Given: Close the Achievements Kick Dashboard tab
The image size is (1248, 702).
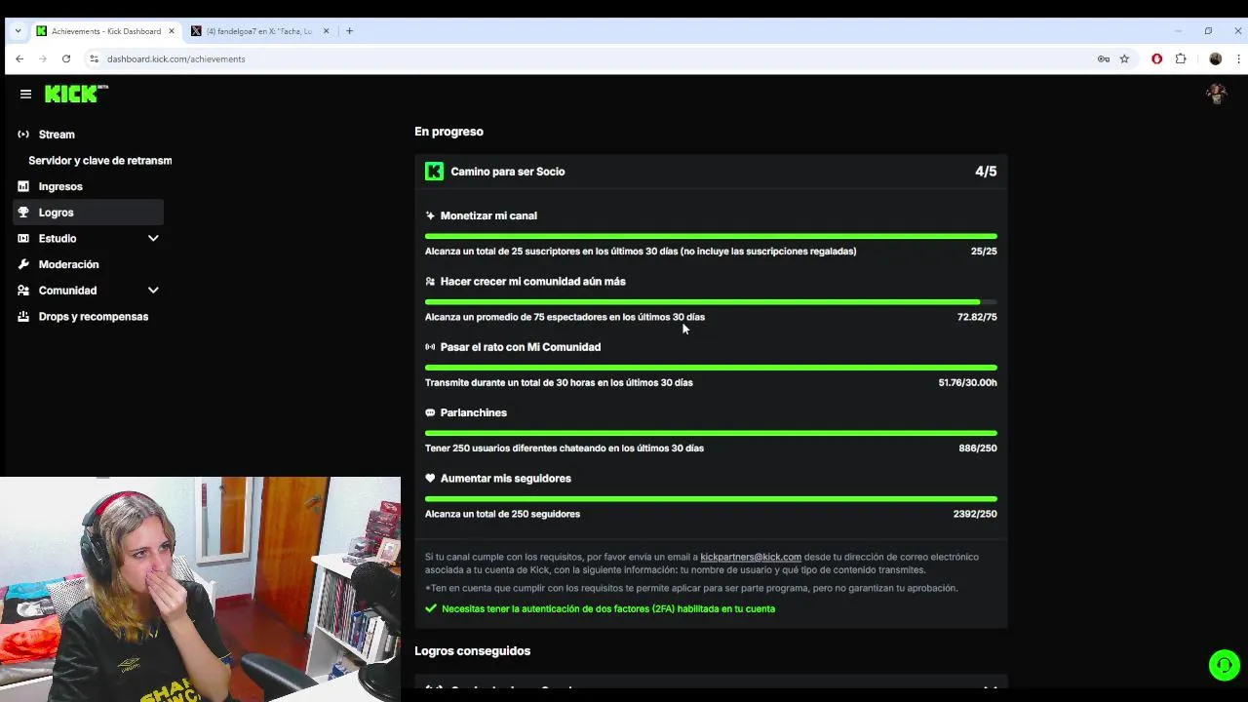Looking at the screenshot, I should [172, 31].
